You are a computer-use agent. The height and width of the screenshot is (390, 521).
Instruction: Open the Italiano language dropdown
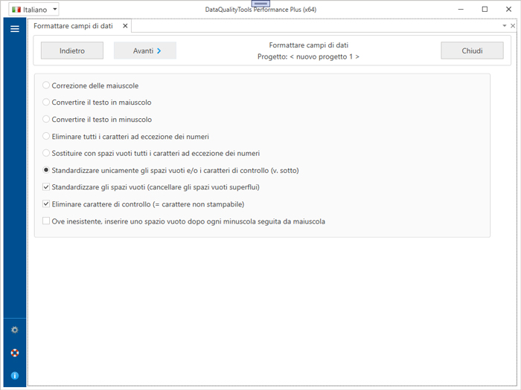click(33, 10)
